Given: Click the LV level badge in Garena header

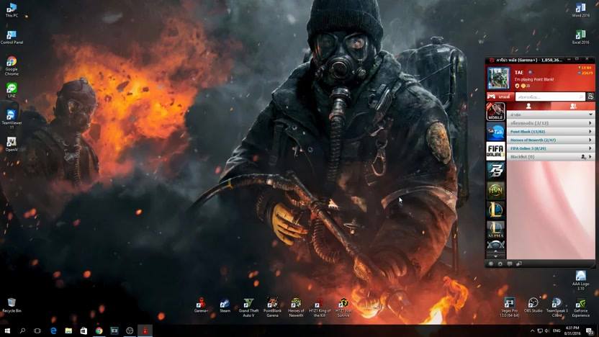Looking at the screenshot, I should pyautogui.click(x=586, y=68).
